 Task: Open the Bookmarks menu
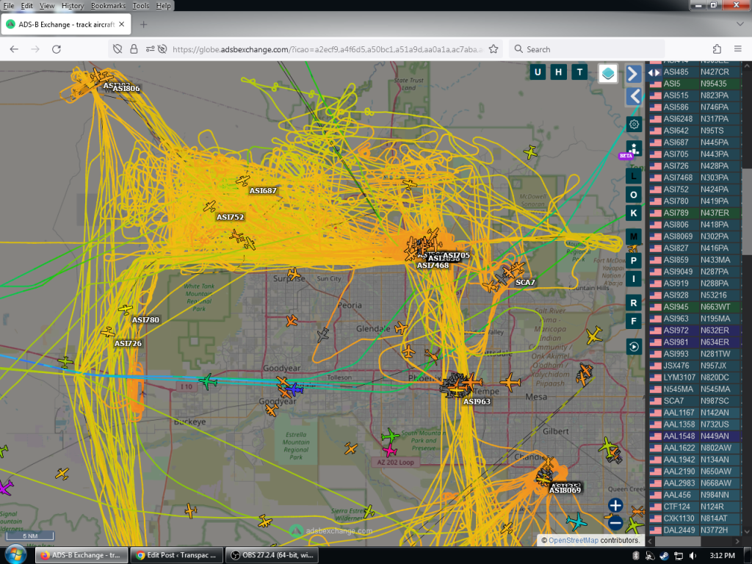point(108,6)
